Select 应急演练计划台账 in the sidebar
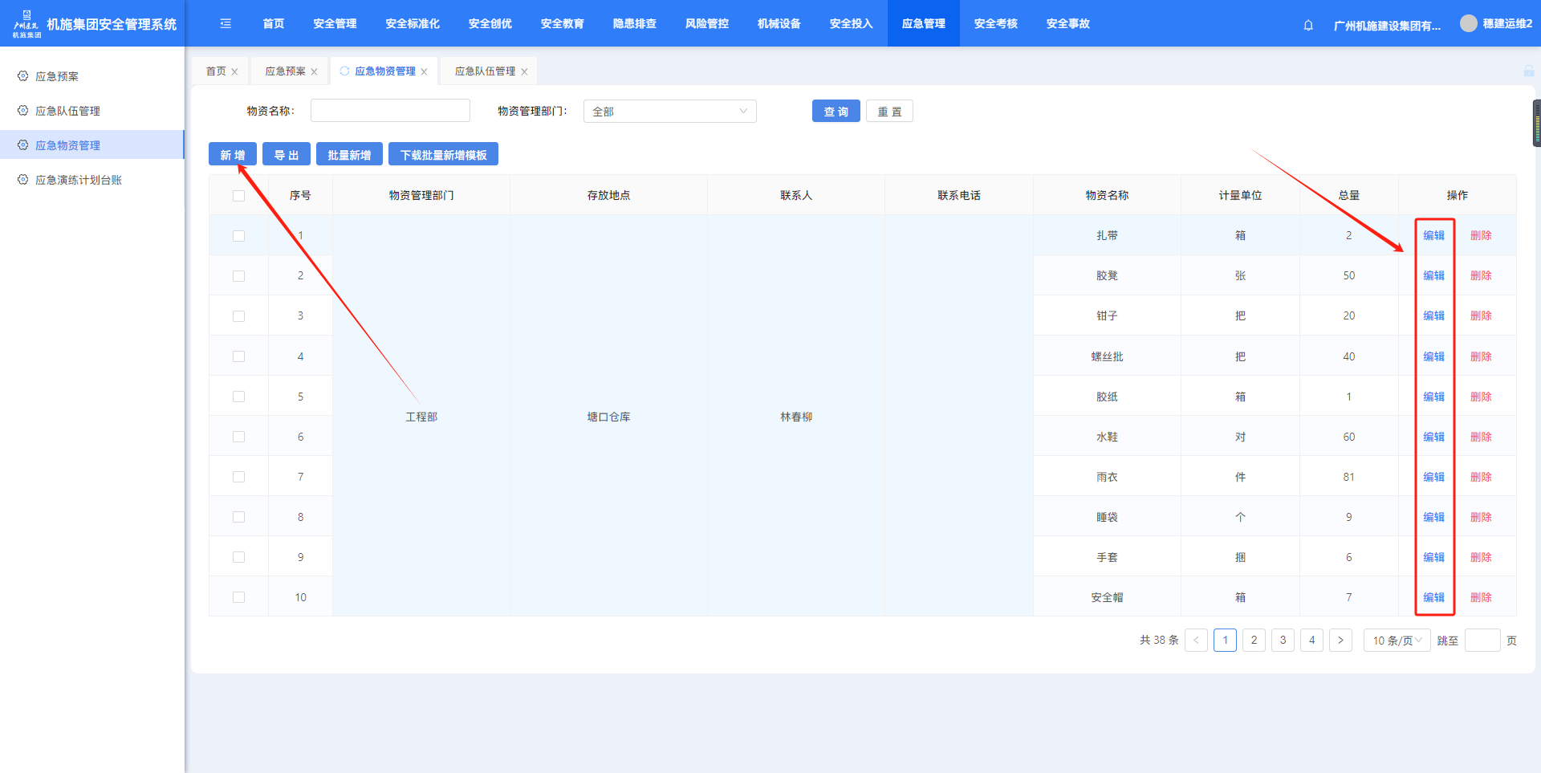Image resolution: width=1541 pixels, height=773 pixels. pyautogui.click(x=78, y=180)
